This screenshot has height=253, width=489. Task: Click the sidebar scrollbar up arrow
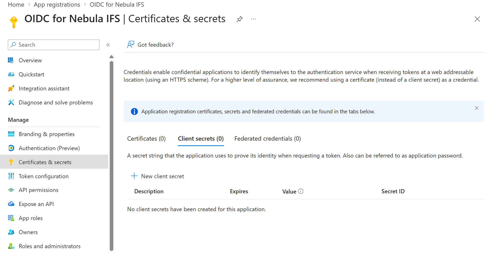pyautogui.click(x=111, y=57)
